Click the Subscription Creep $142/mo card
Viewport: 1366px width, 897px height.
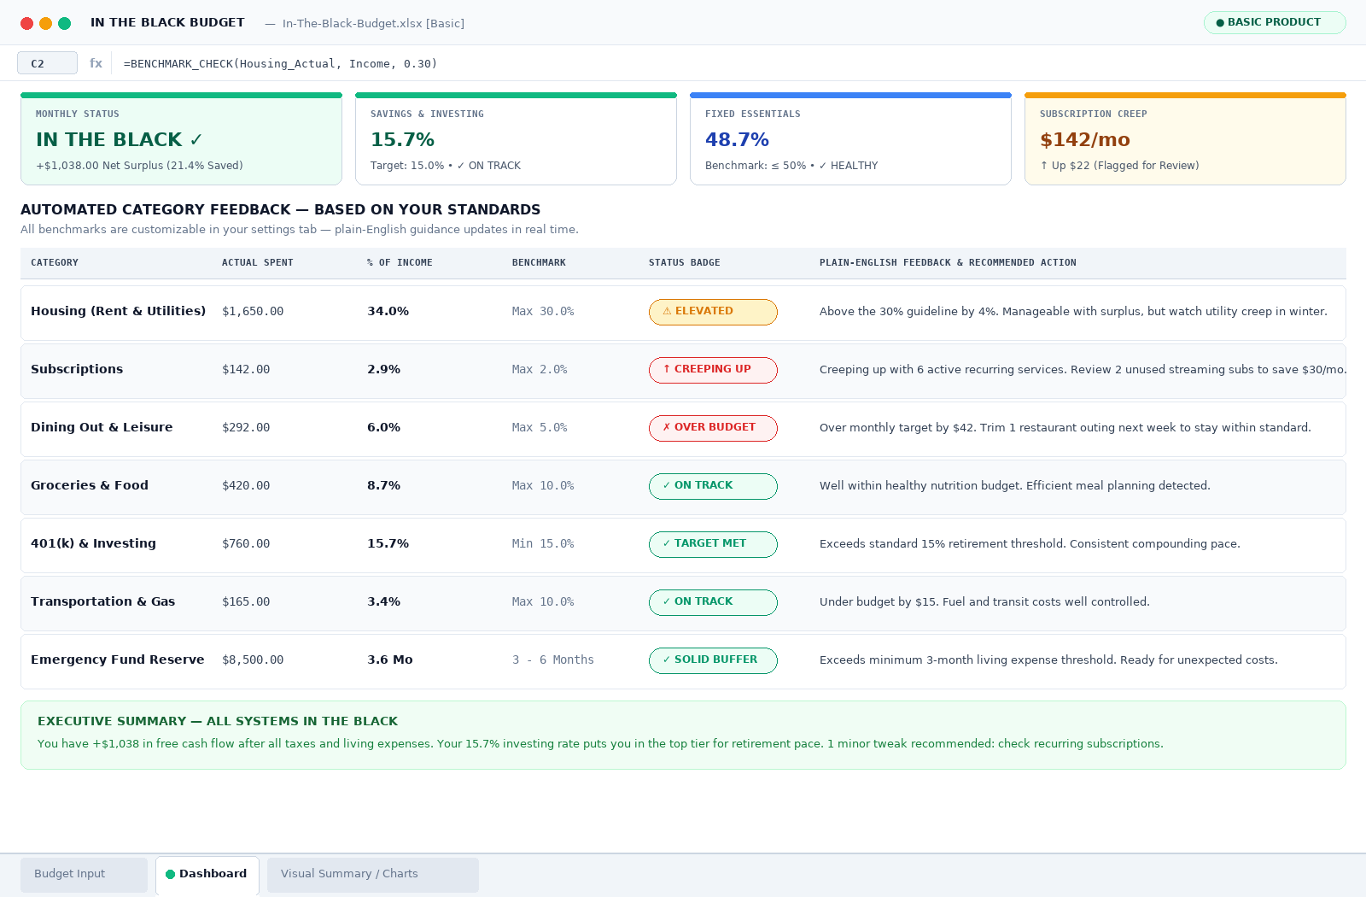coord(1185,139)
